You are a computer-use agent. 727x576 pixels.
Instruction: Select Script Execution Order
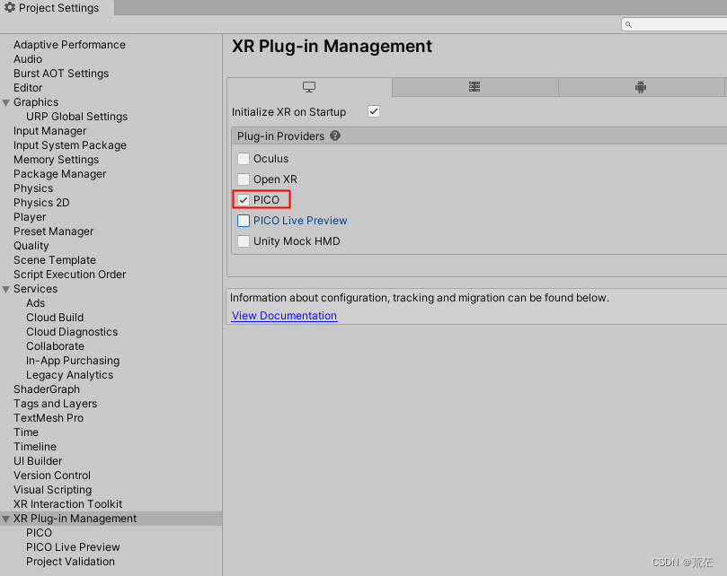tap(70, 275)
